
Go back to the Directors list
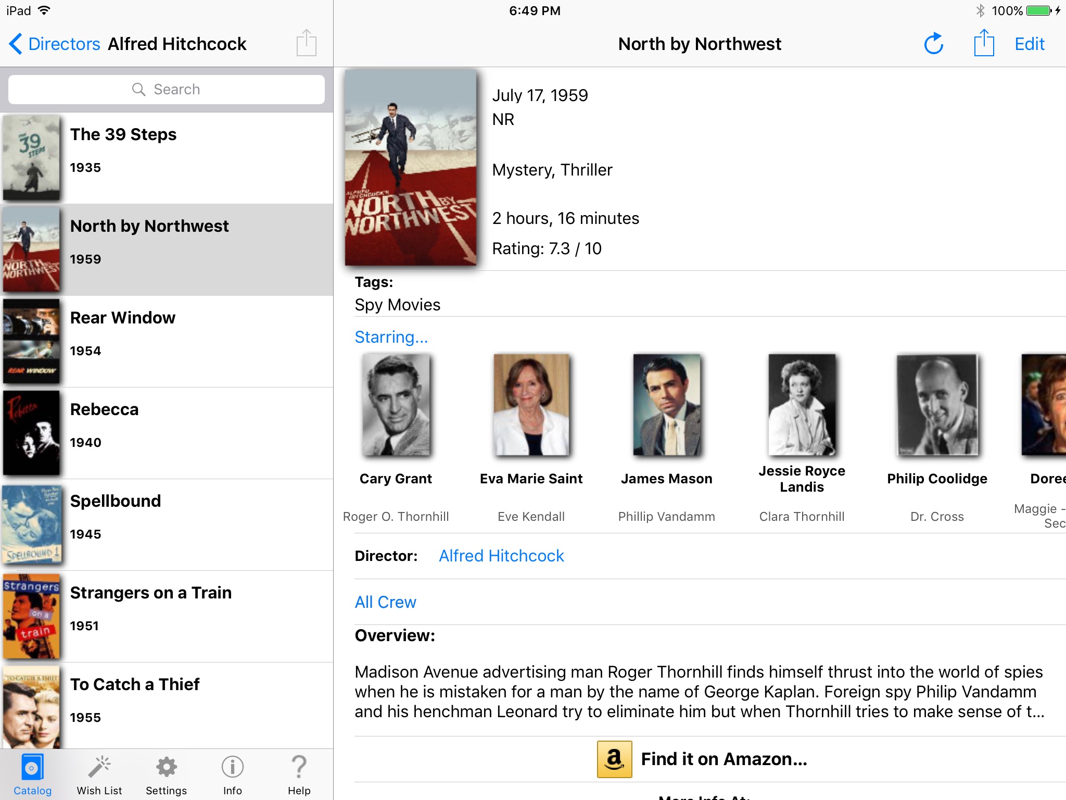[54, 44]
